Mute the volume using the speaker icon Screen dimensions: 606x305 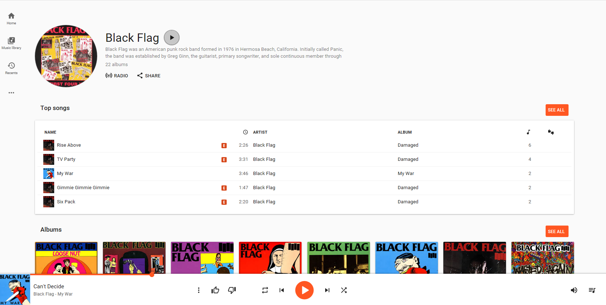(x=574, y=290)
